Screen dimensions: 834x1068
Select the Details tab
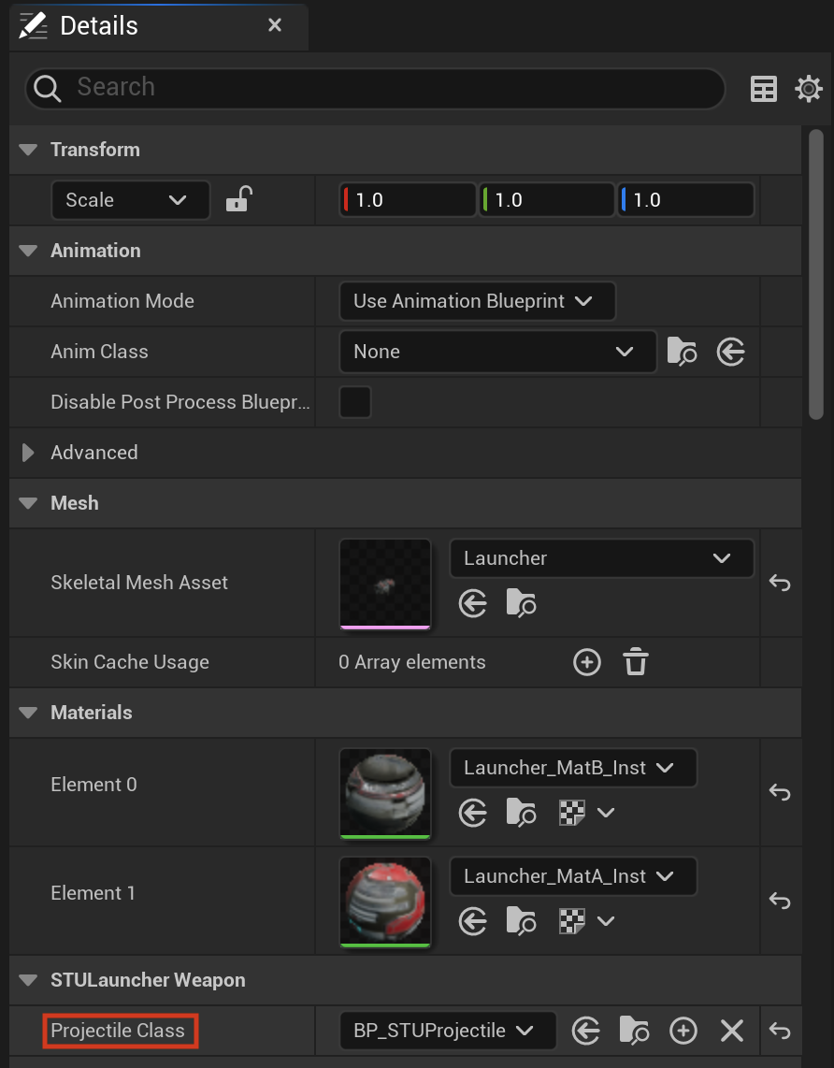99,26
